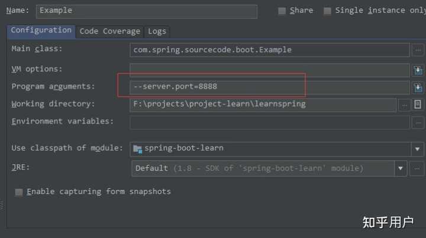Focus the VM options text field
This screenshot has height=238, width=426.
coord(270,70)
